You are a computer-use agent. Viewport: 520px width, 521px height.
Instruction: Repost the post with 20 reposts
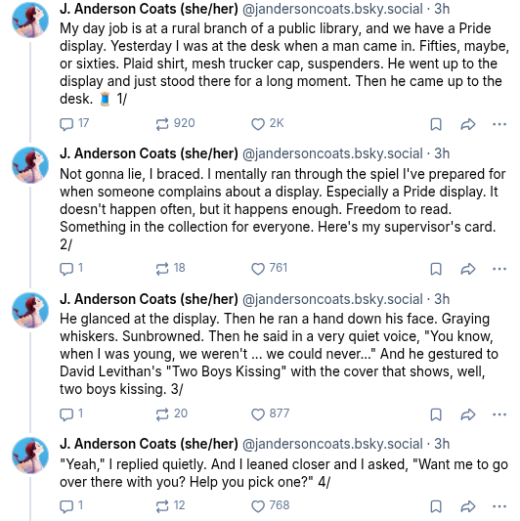point(171,414)
